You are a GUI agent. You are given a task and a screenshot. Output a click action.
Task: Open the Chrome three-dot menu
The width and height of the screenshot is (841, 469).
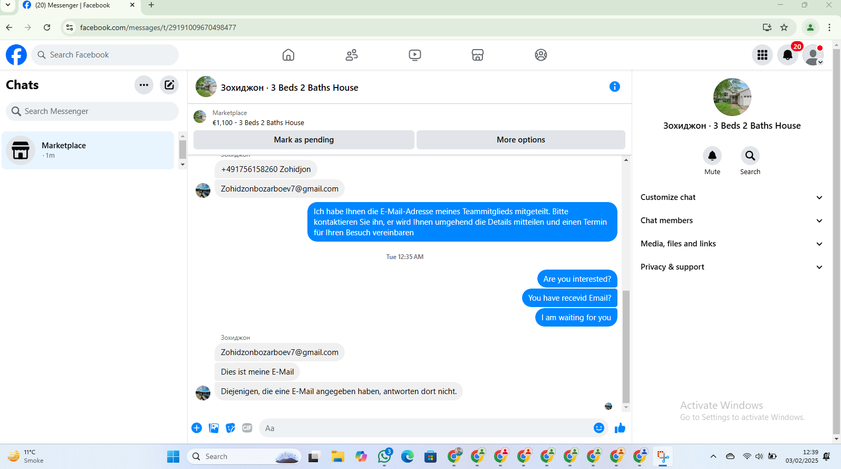[829, 27]
